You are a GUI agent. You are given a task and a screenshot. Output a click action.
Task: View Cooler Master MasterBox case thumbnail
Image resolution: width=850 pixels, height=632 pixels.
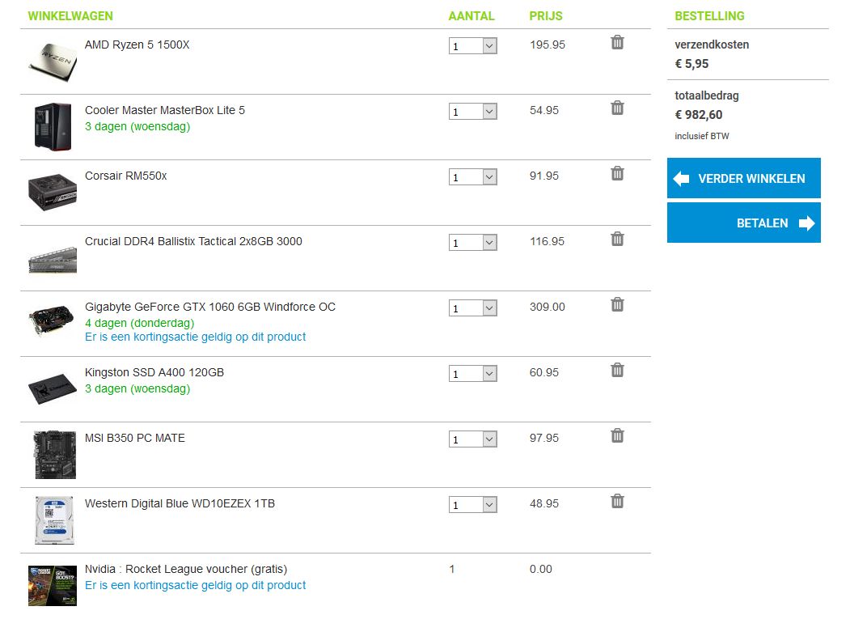pyautogui.click(x=53, y=126)
